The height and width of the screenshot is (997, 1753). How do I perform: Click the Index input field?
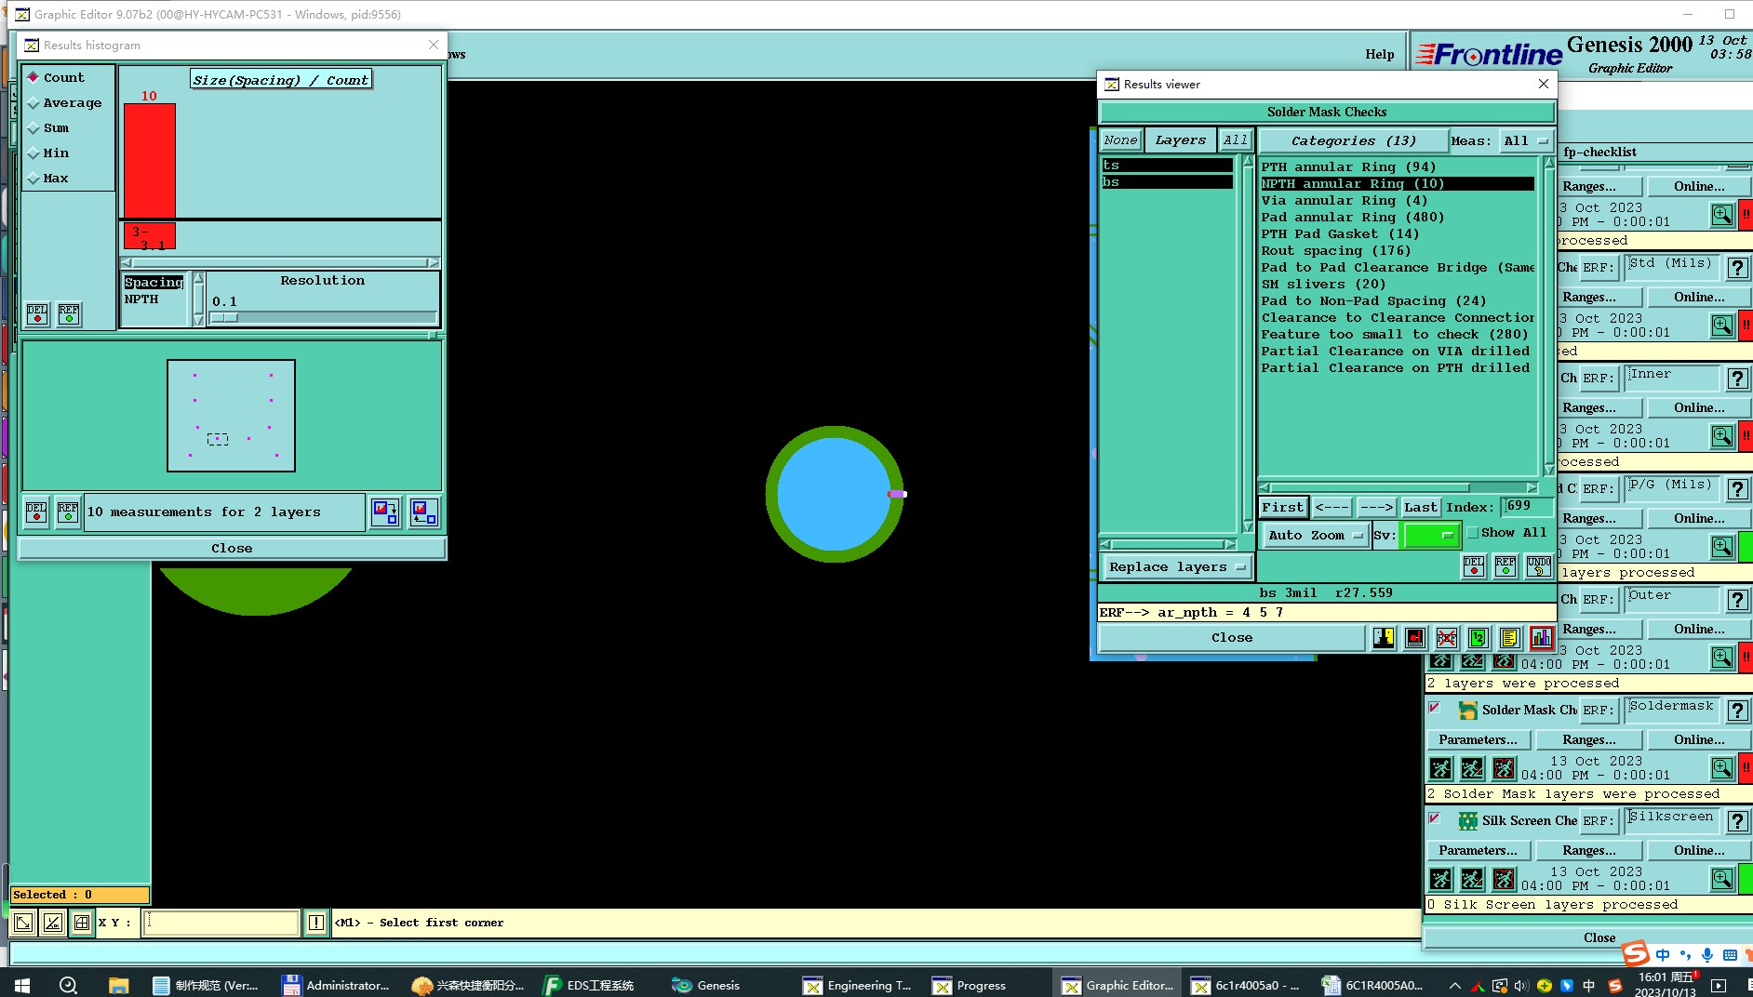pos(1527,506)
